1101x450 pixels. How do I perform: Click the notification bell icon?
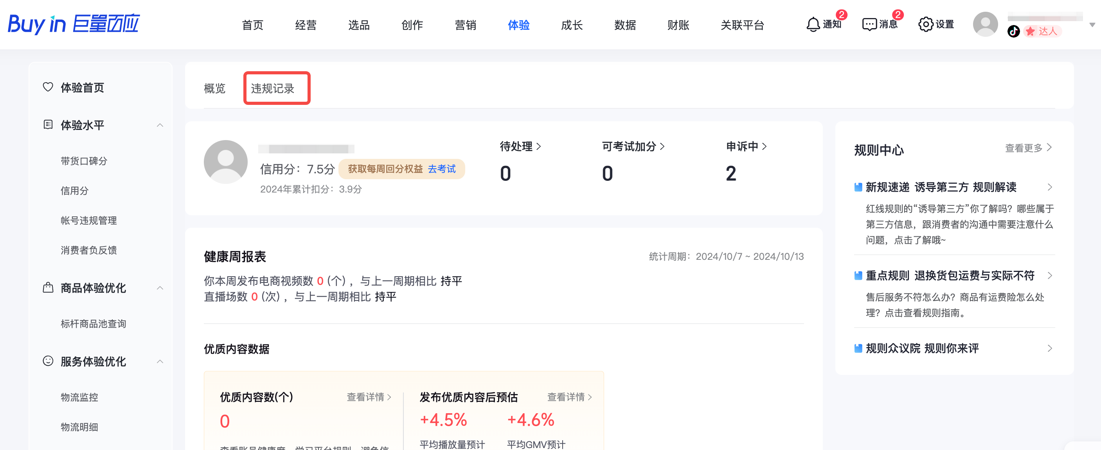point(813,24)
